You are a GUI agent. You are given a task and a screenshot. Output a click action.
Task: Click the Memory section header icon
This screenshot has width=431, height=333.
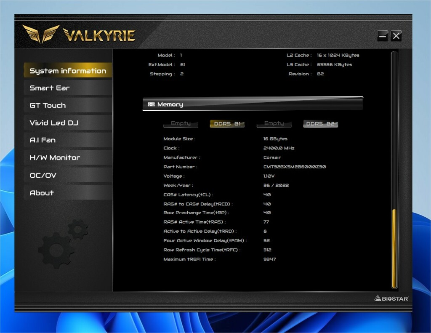point(151,104)
